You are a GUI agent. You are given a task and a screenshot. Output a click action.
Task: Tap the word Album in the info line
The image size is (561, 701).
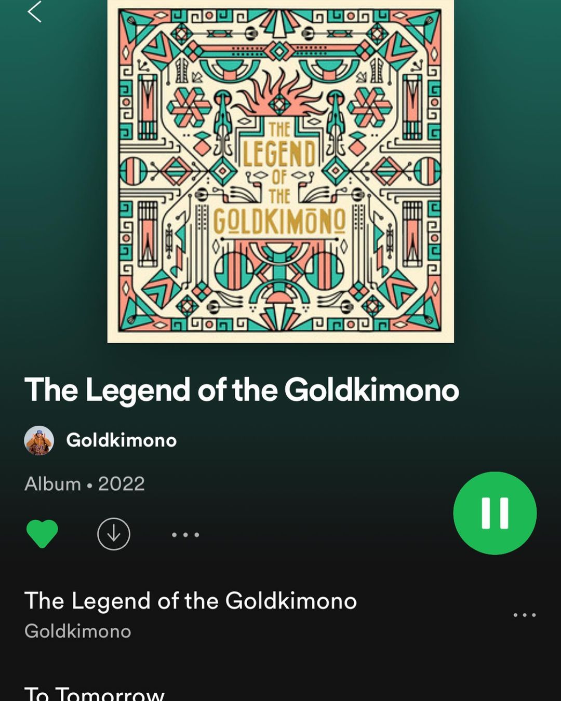coord(52,484)
